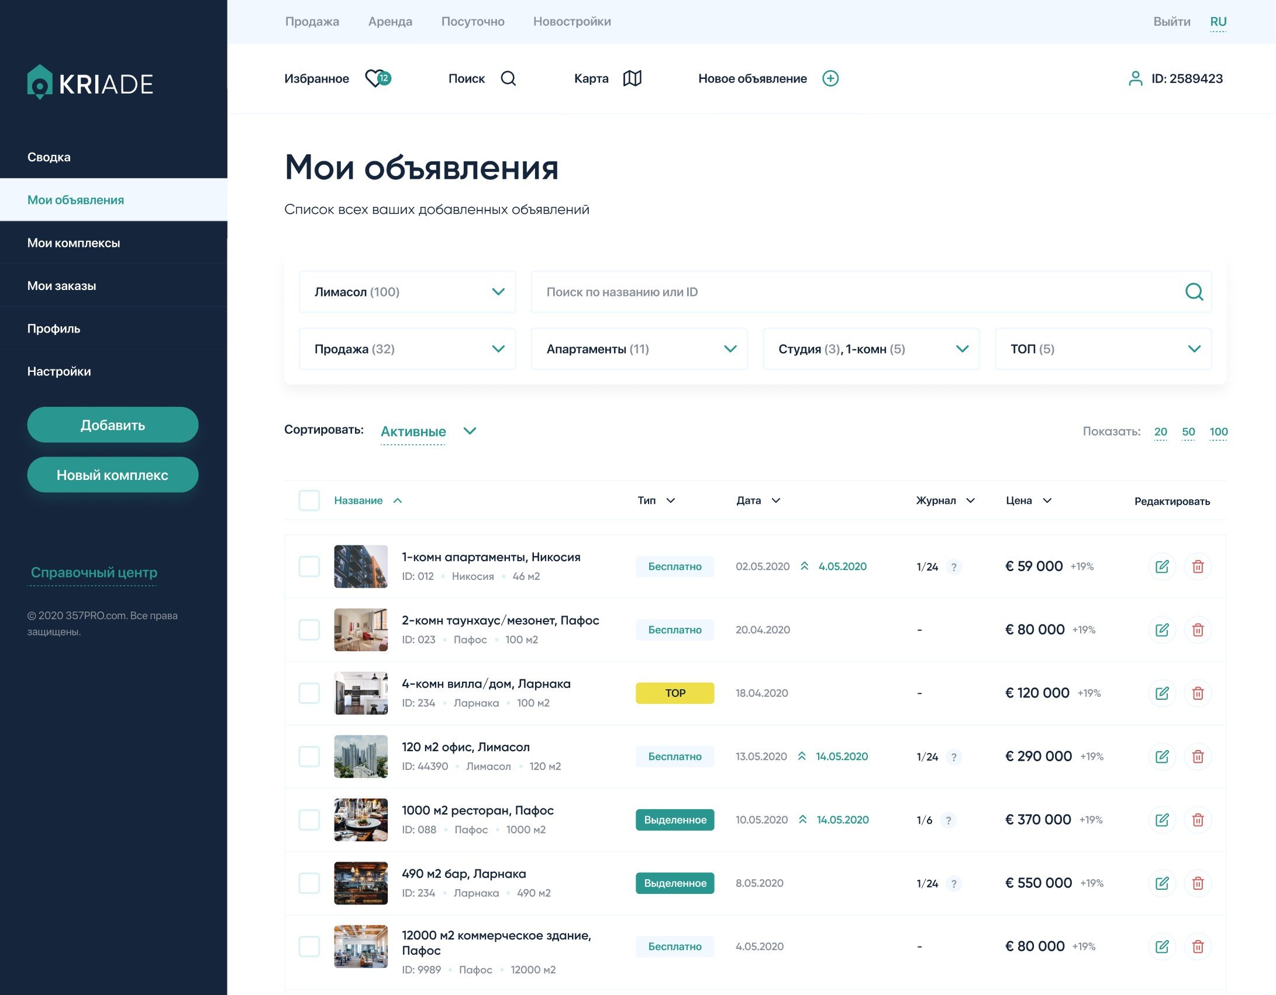This screenshot has height=995, width=1276.
Task: Switch to the Аренда top tab
Action: coord(390,22)
